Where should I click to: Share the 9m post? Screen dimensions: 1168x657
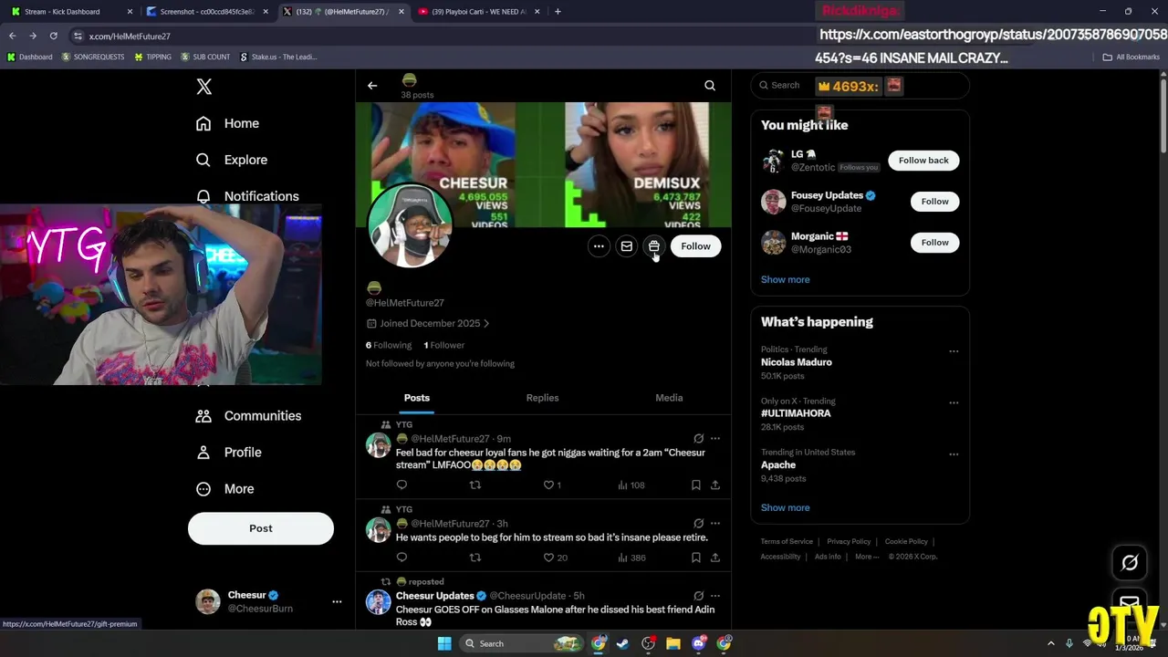[x=715, y=485]
